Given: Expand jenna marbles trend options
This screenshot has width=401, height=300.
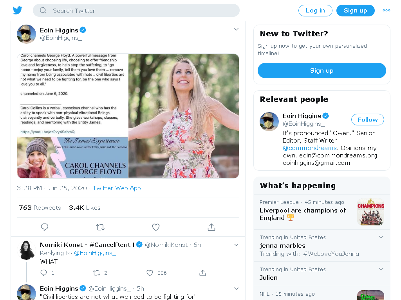Looking at the screenshot, I should [381, 237].
